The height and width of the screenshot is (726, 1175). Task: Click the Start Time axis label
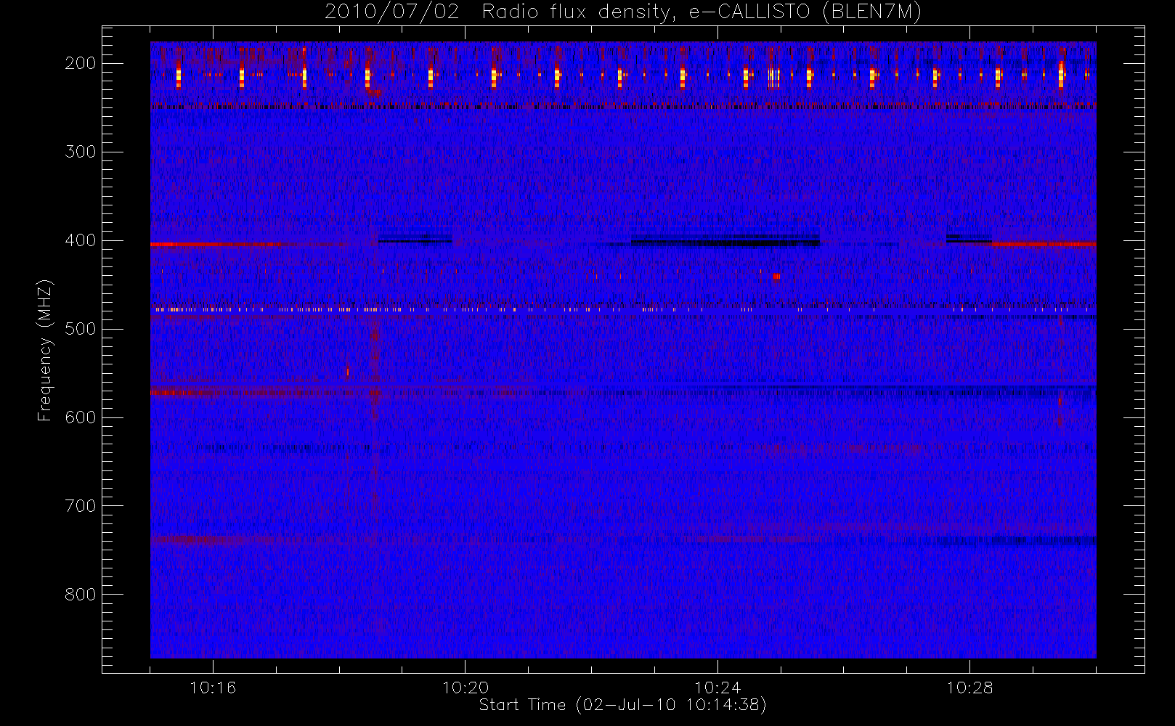(x=623, y=705)
